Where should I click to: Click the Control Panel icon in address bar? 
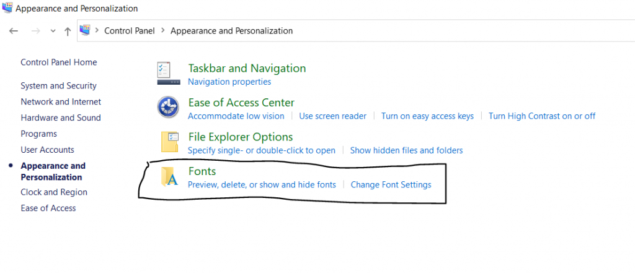86,30
